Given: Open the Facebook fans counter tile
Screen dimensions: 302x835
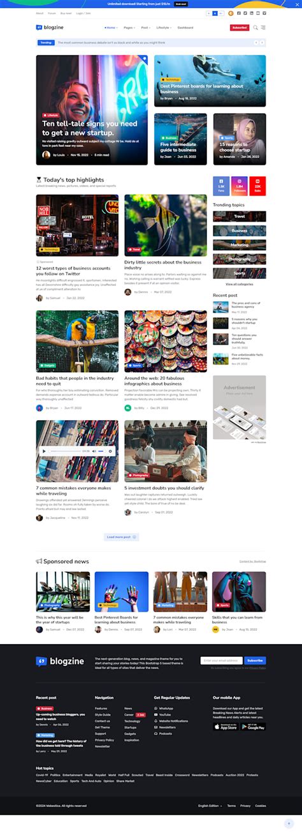Looking at the screenshot, I should 221,186.
